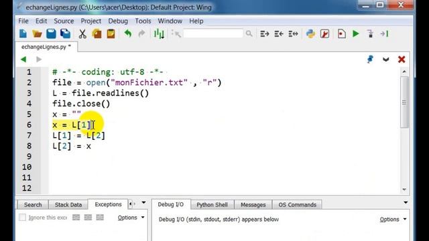This screenshot has height=241, width=429.
Task: Click code line 'file.close()'
Action: (x=81, y=104)
